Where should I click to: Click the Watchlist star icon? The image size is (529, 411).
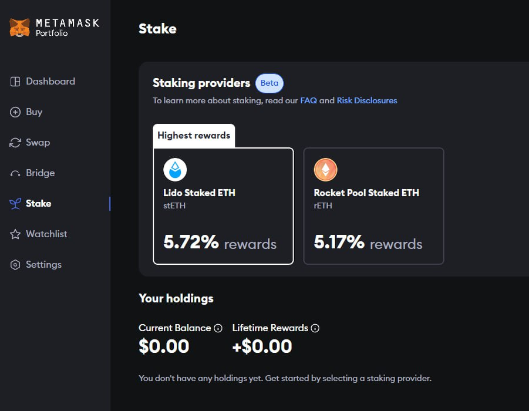(x=15, y=234)
